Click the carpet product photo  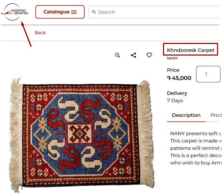click(x=81, y=134)
